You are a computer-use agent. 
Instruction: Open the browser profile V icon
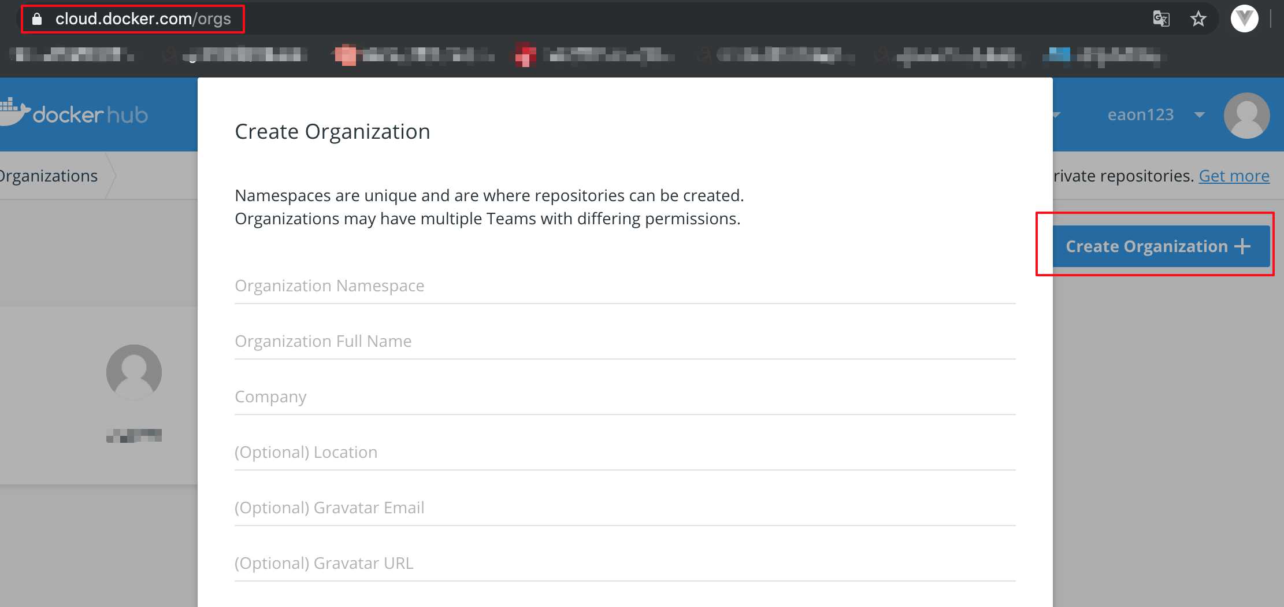(1244, 19)
